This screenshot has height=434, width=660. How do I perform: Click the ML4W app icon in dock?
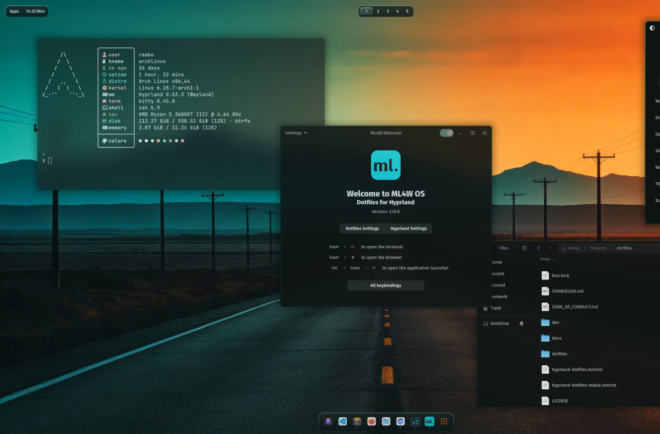tap(430, 421)
